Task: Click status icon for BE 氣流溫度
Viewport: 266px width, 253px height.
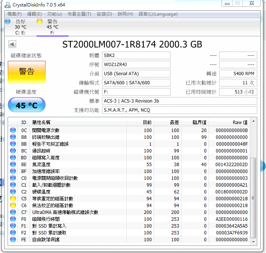Action: pyautogui.click(x=13, y=164)
